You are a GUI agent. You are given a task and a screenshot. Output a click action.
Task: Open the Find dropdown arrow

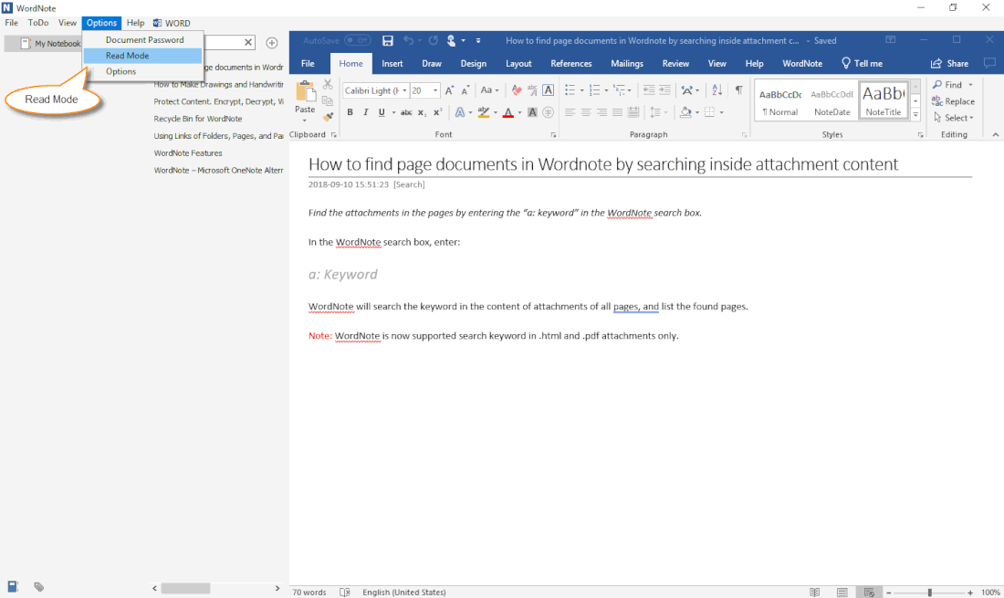971,85
